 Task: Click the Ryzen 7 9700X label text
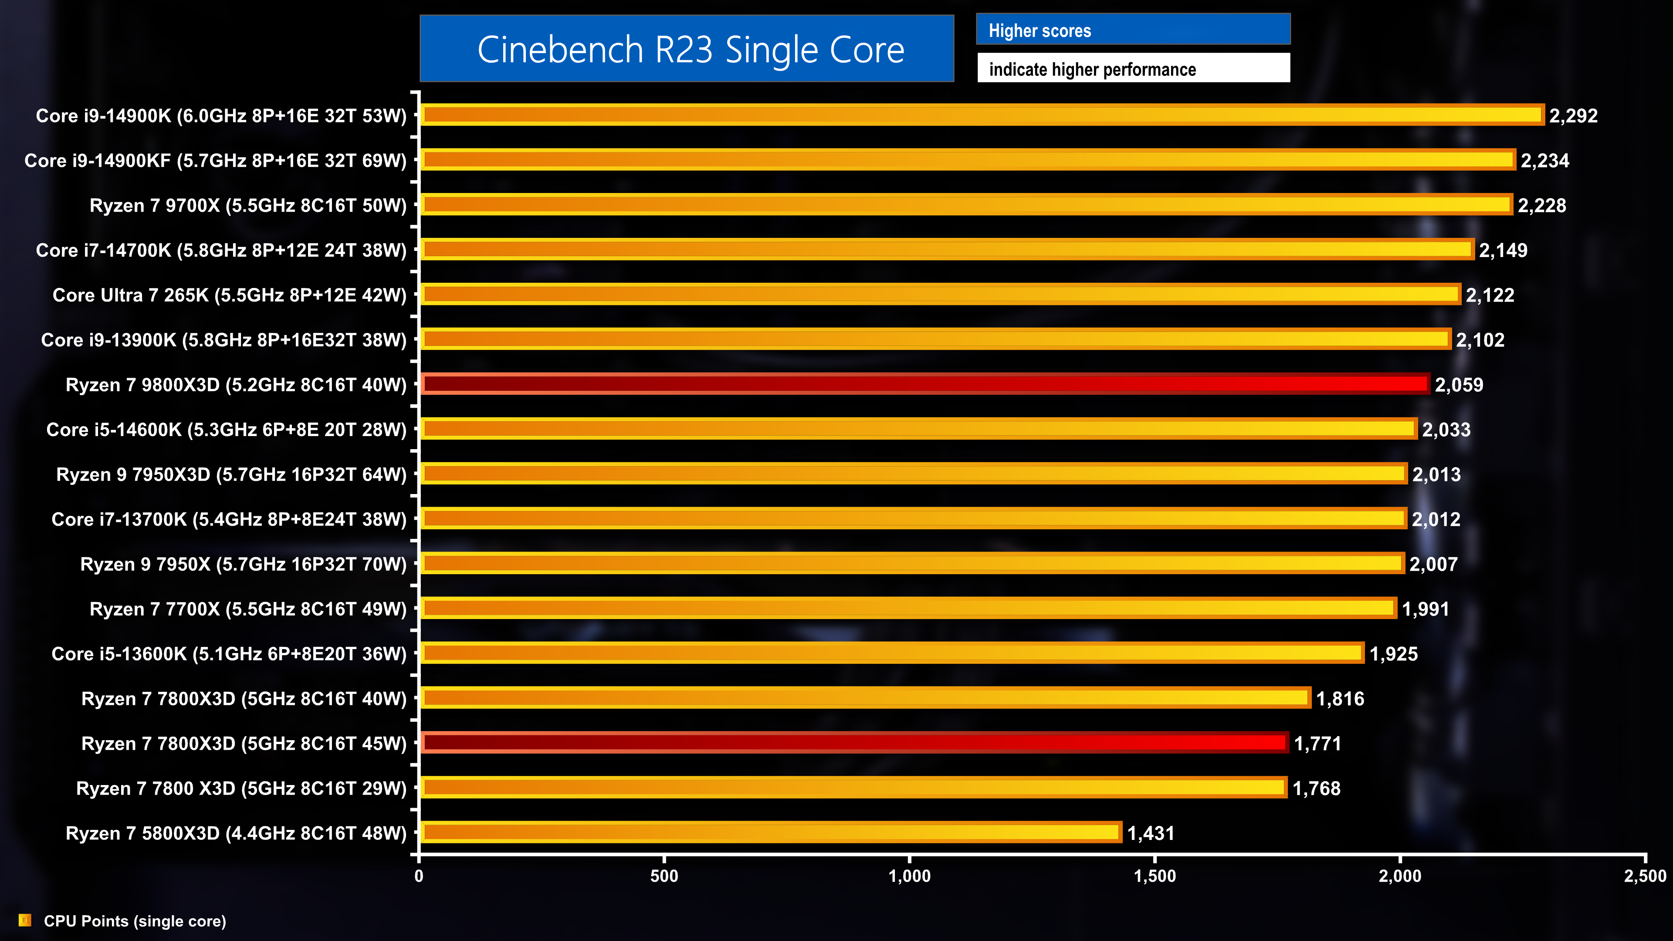click(247, 205)
